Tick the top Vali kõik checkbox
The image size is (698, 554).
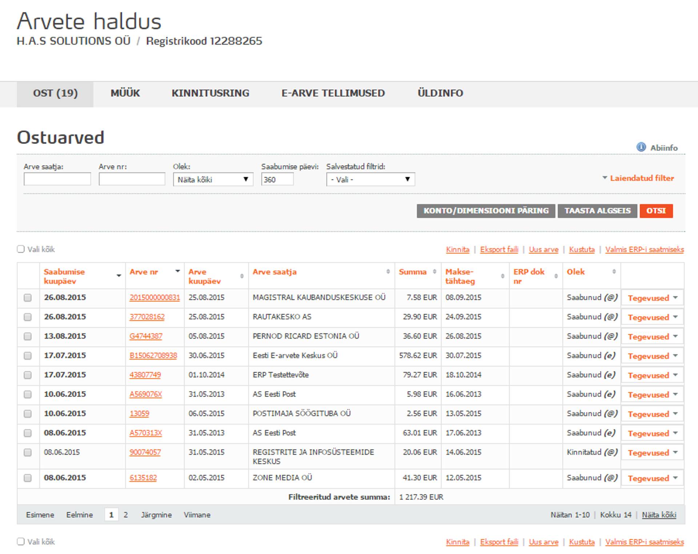(21, 249)
